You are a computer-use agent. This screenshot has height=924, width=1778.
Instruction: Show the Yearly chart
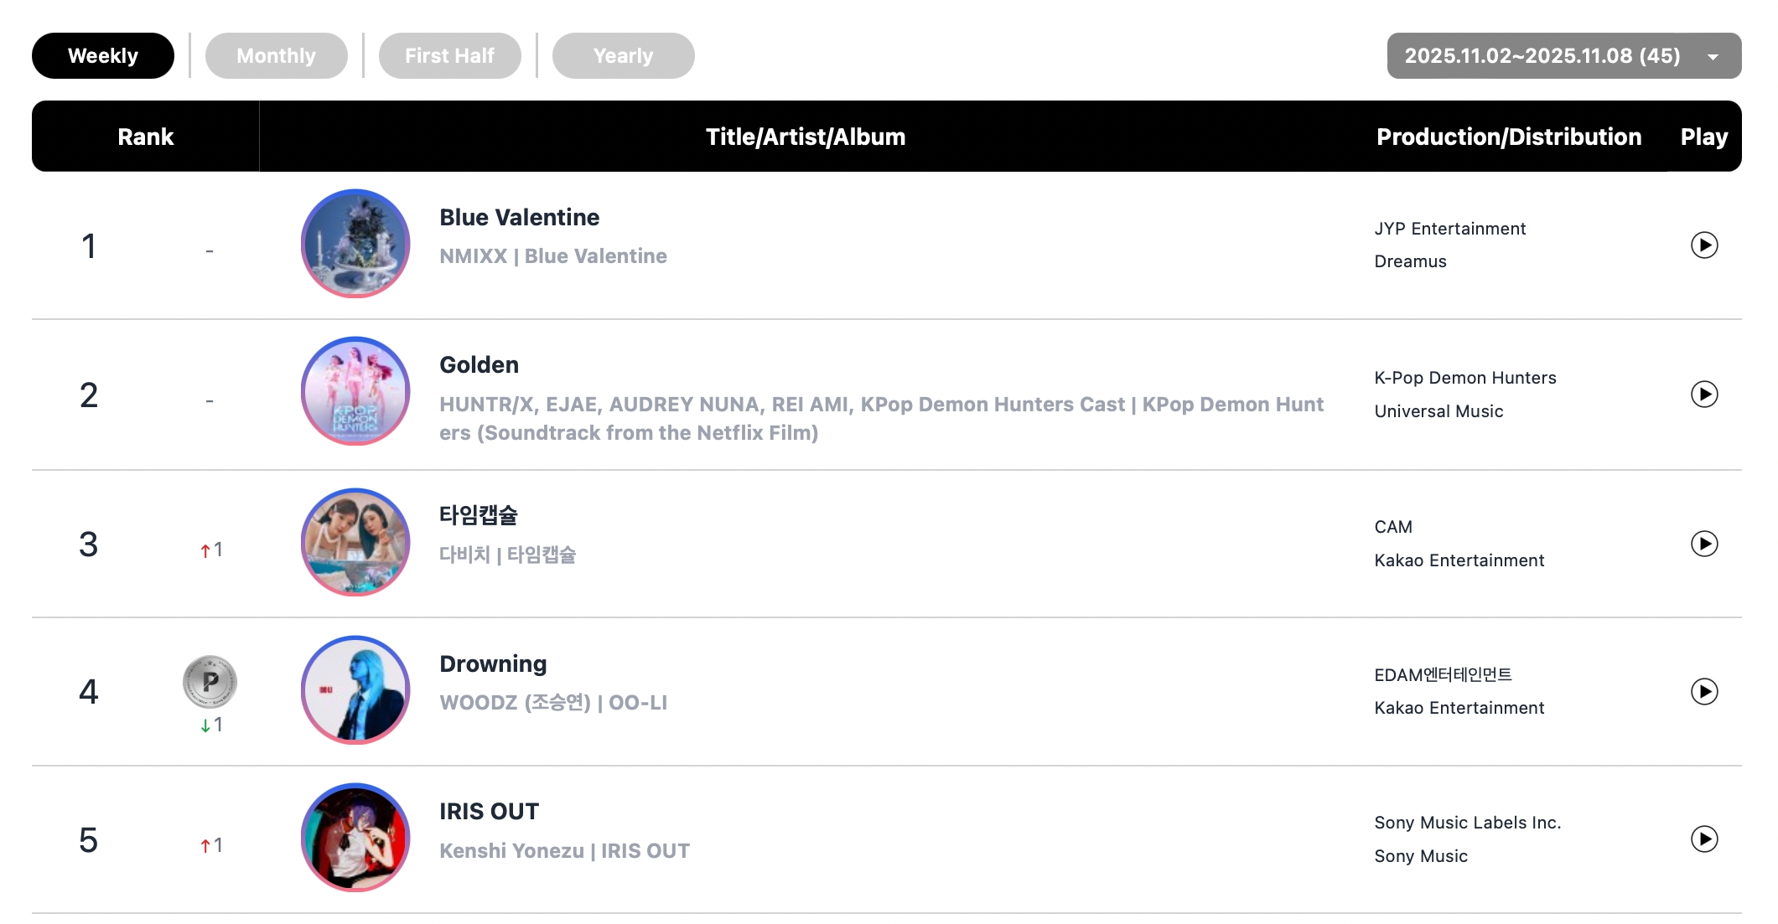[x=623, y=56]
